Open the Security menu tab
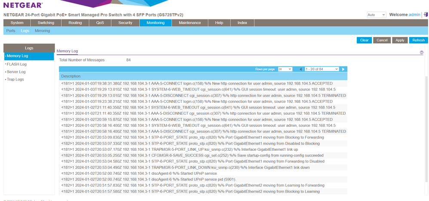Viewport: 429px width, 201px height. pos(125,23)
